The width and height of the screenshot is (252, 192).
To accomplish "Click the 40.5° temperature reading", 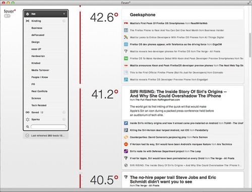I will 104,180.
